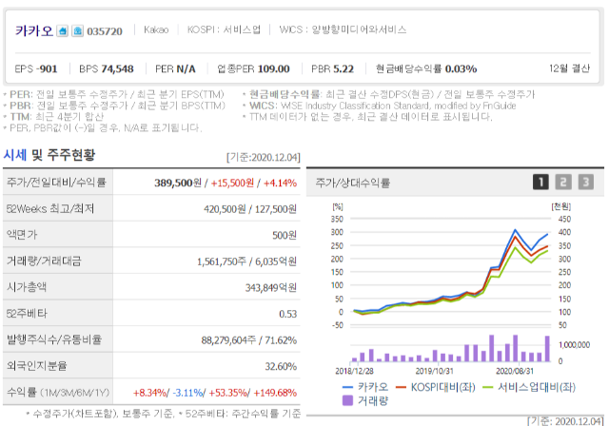The width and height of the screenshot is (609, 426).
Task: Click the [천원] right axis unit label
Action: (560, 206)
